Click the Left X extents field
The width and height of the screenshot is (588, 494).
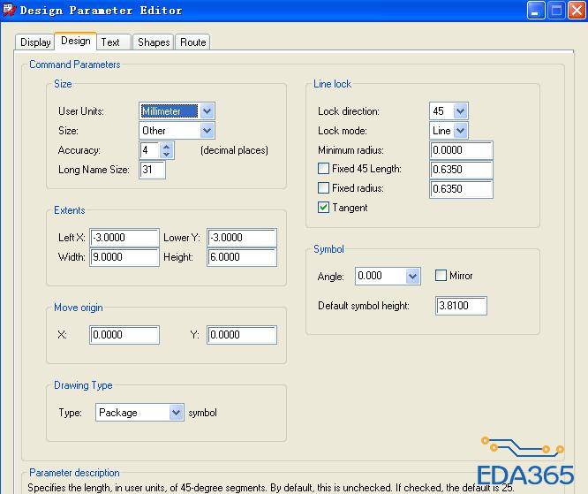click(124, 238)
